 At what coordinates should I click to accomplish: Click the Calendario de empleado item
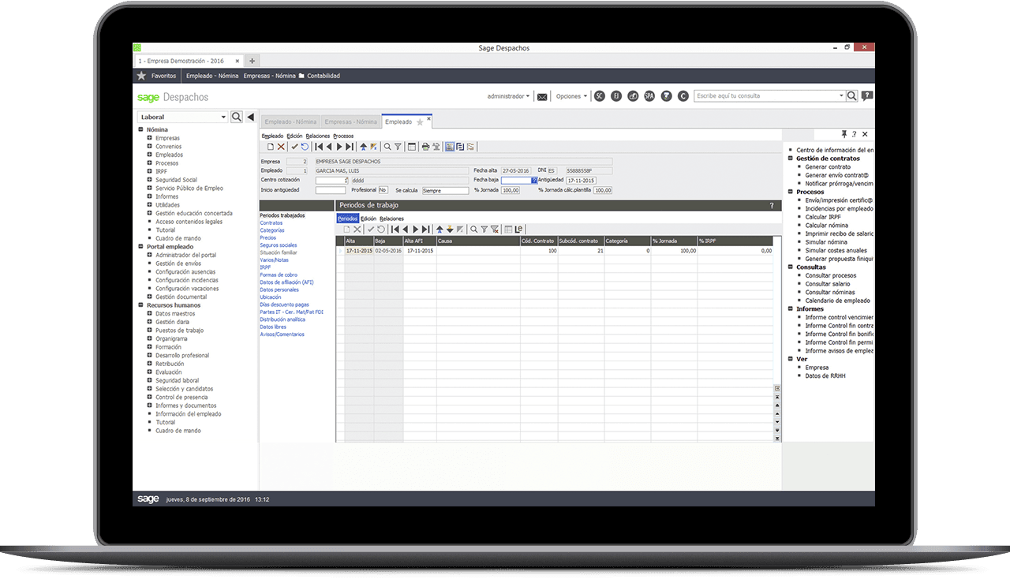pos(837,301)
